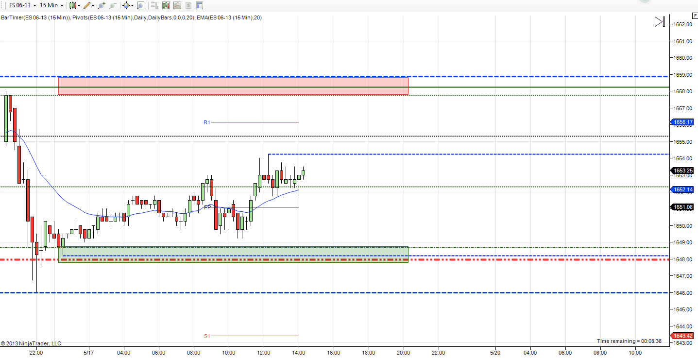Open the strategies dollar-sign icon
The height and width of the screenshot is (358, 698).
(x=188, y=5)
